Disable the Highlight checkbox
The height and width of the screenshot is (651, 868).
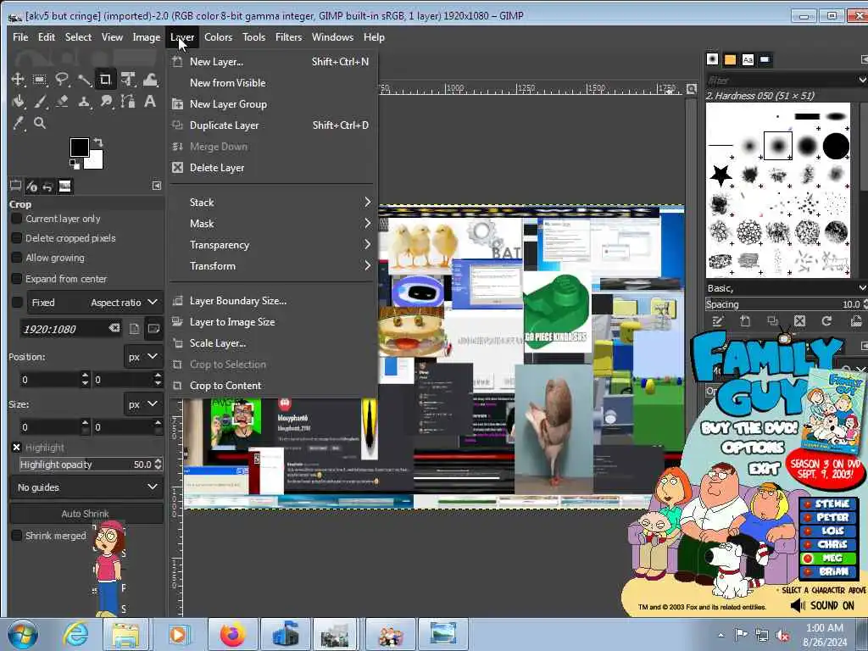pos(17,448)
